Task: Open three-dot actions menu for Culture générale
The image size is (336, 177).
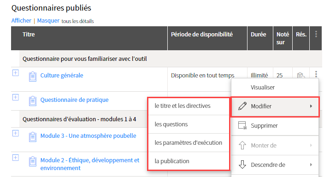Action: [x=316, y=74]
